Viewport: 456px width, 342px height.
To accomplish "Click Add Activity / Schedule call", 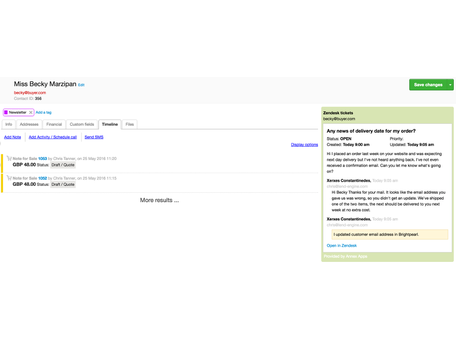I will click(53, 137).
